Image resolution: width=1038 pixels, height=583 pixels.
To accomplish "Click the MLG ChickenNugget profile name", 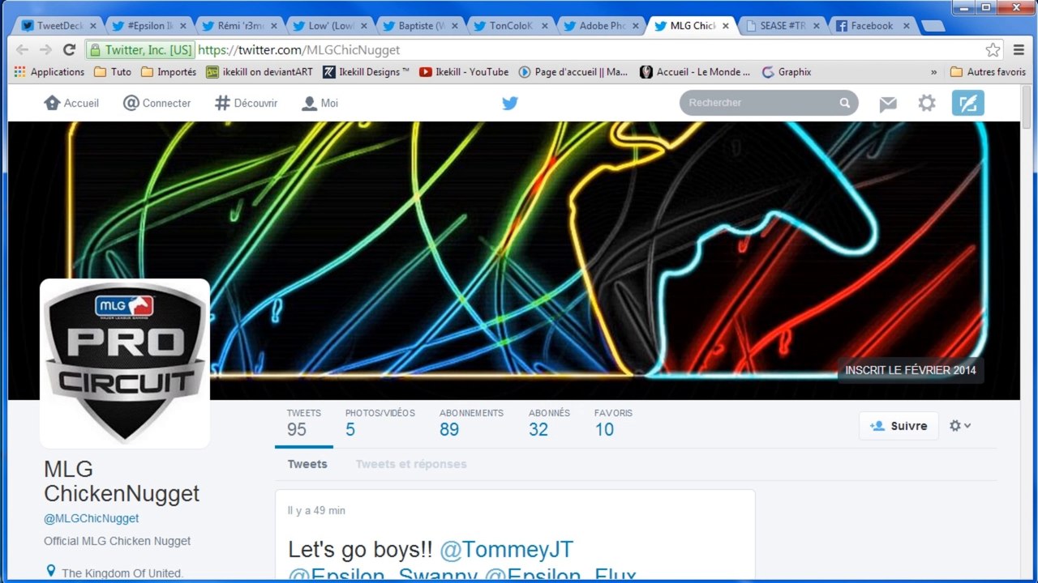I will [122, 482].
